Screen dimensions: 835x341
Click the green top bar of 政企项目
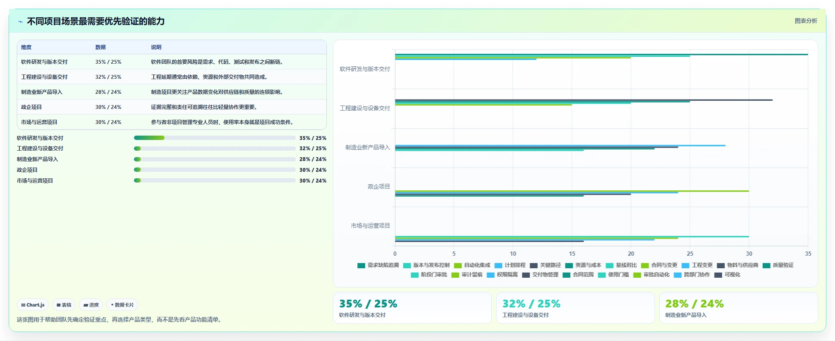click(572, 191)
